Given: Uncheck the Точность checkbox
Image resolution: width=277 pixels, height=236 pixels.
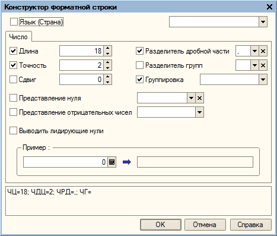Looking at the screenshot, I should tap(13, 65).
